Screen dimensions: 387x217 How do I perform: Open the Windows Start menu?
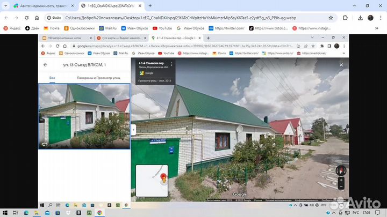[x=5, y=213]
